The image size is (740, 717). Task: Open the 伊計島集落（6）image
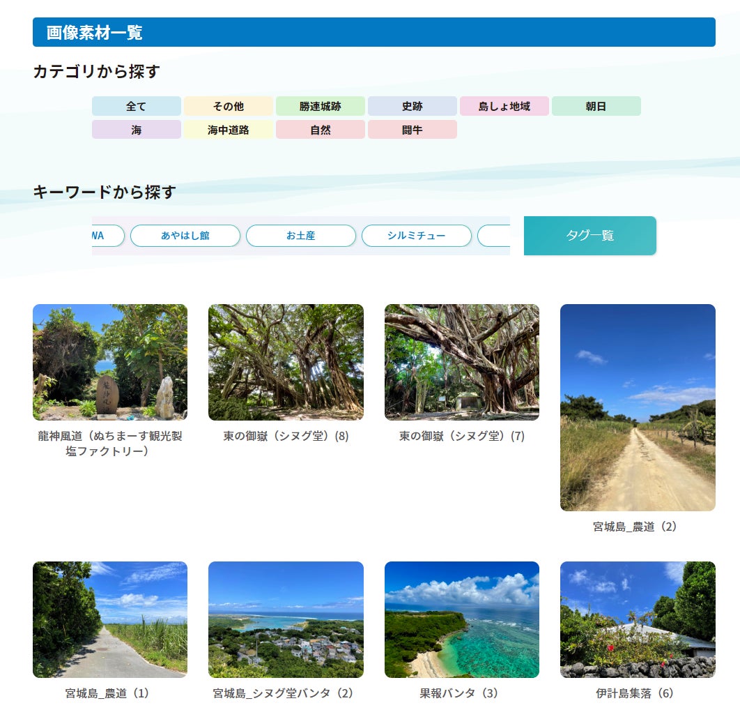[636, 619]
